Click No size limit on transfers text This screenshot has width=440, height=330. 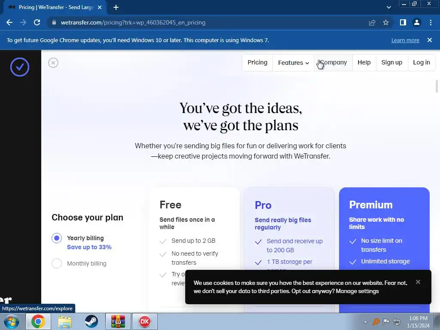click(382, 245)
